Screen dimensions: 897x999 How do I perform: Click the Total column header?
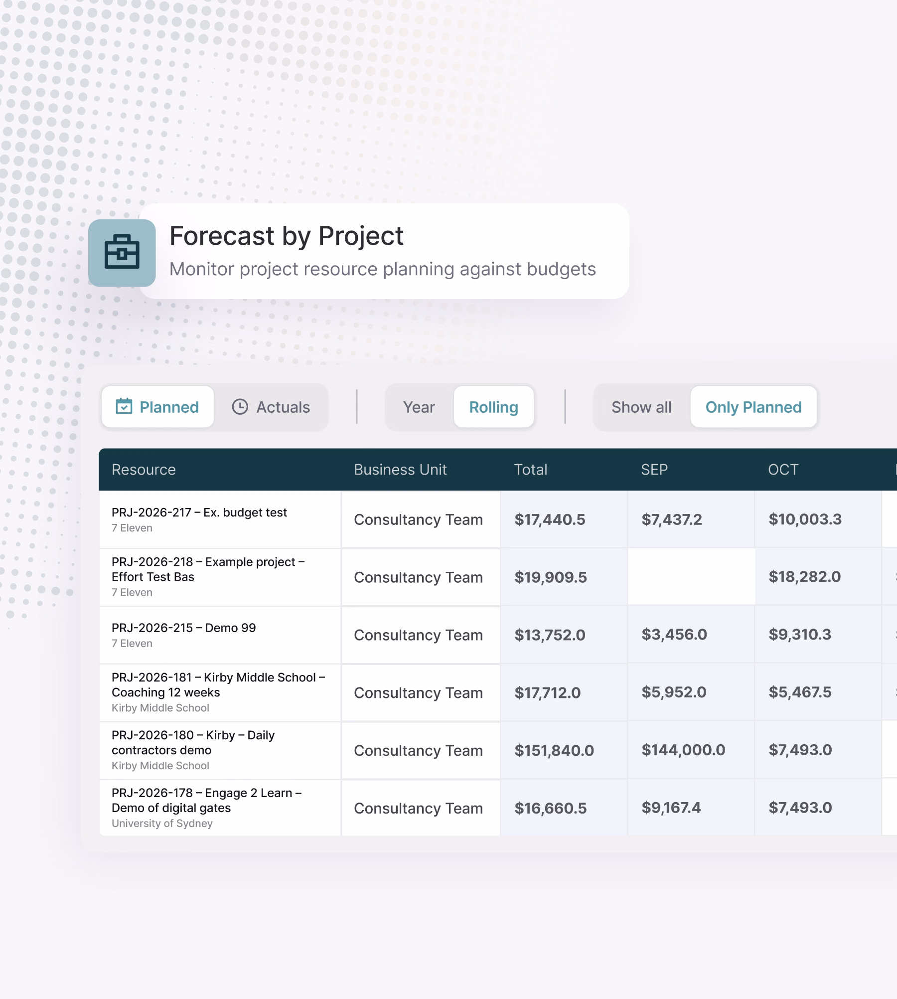(531, 470)
